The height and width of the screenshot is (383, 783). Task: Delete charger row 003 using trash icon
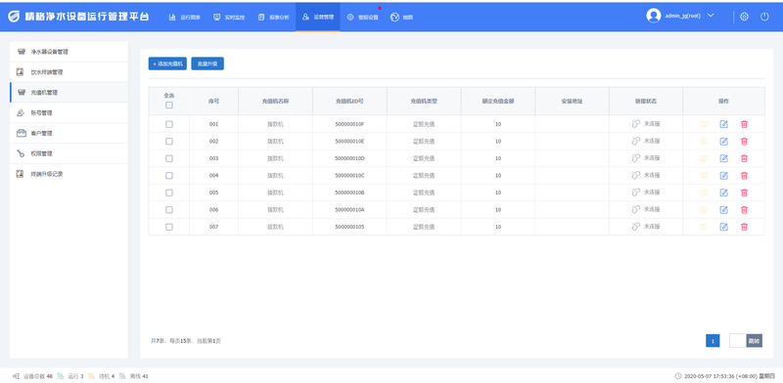click(744, 158)
